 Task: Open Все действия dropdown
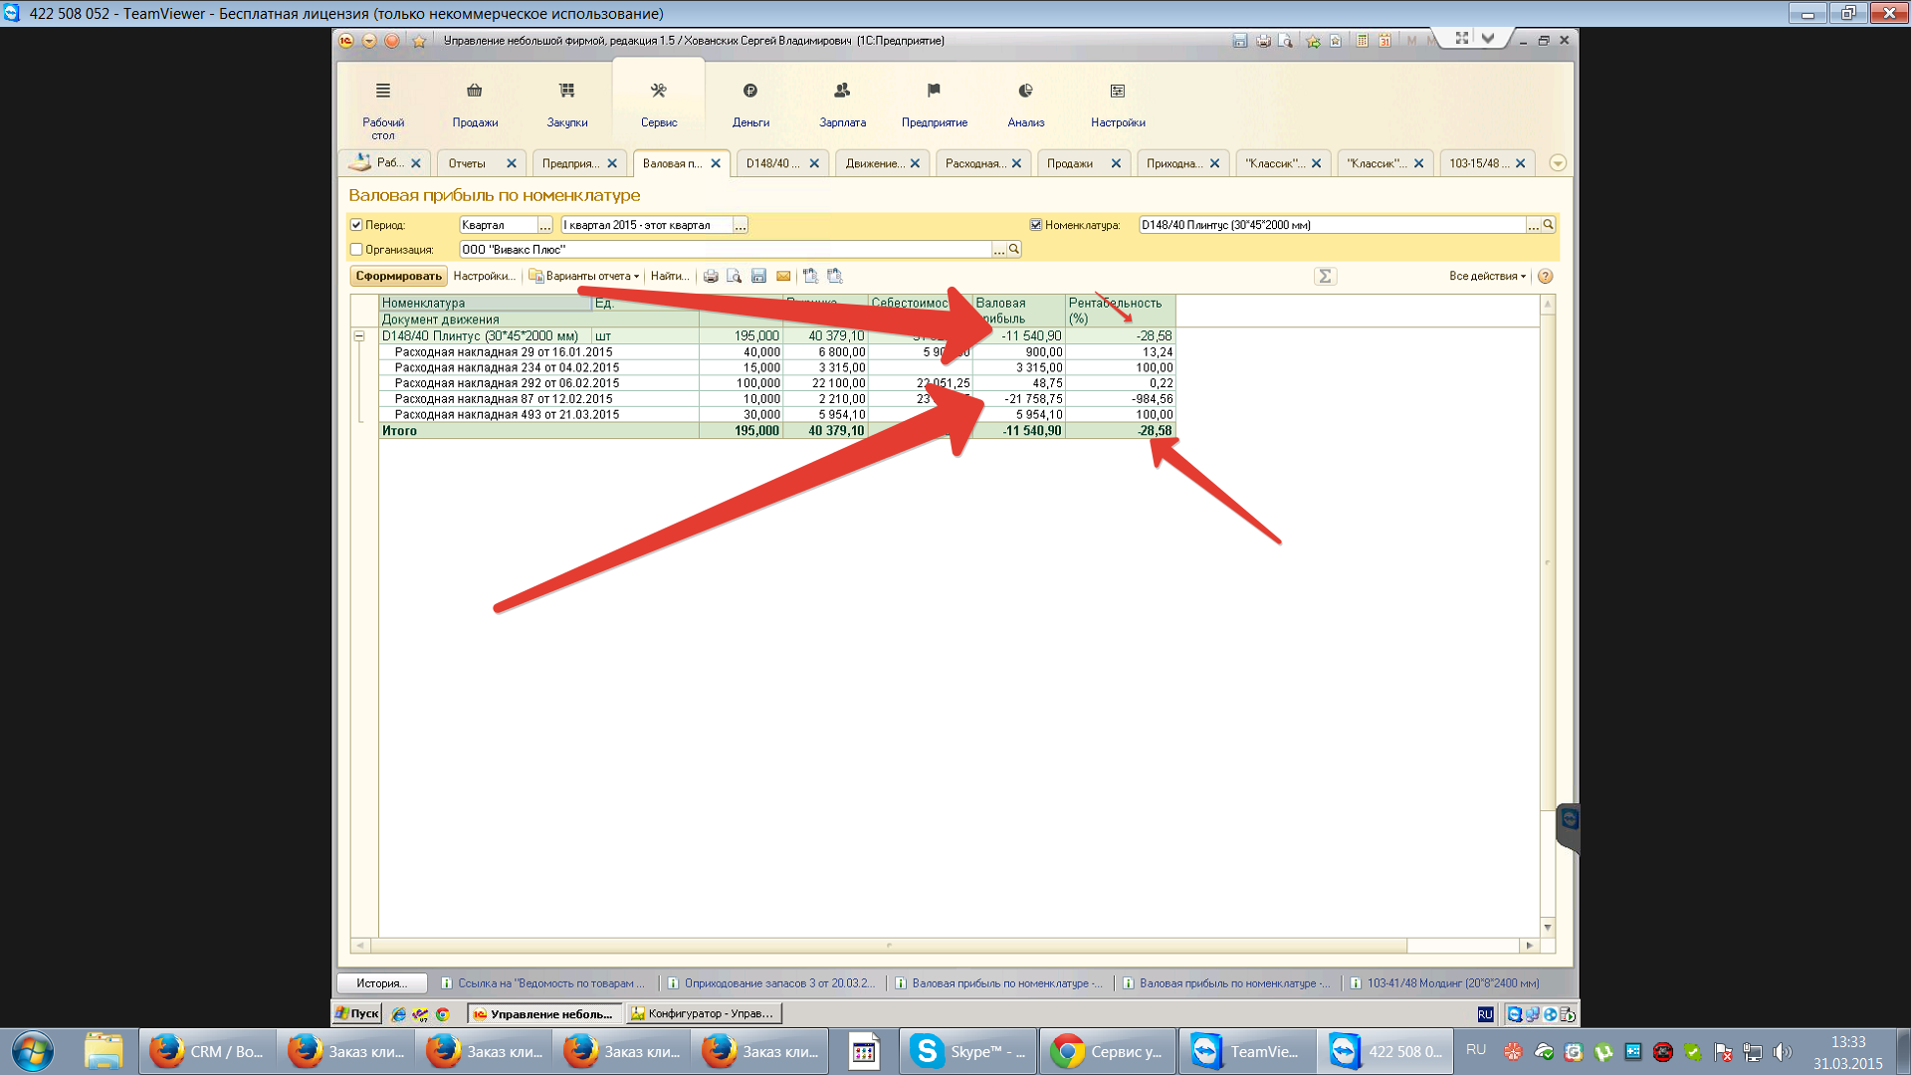coord(1487,277)
